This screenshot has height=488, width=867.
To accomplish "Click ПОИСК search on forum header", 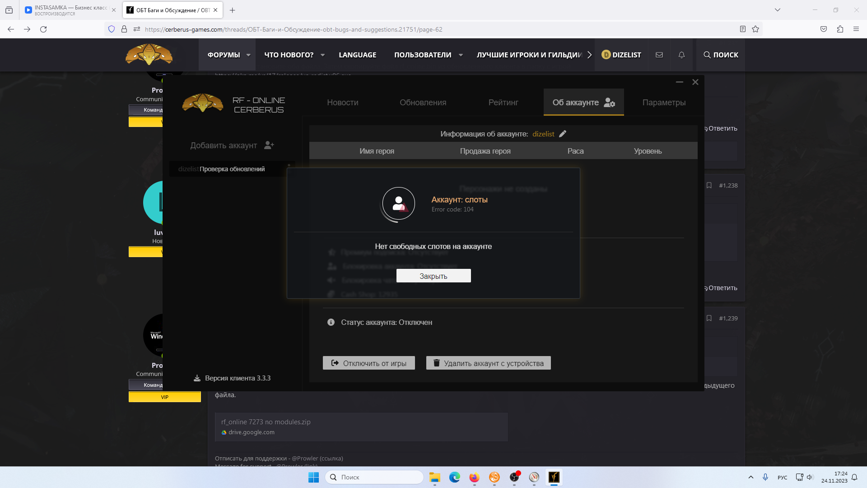I will click(721, 55).
